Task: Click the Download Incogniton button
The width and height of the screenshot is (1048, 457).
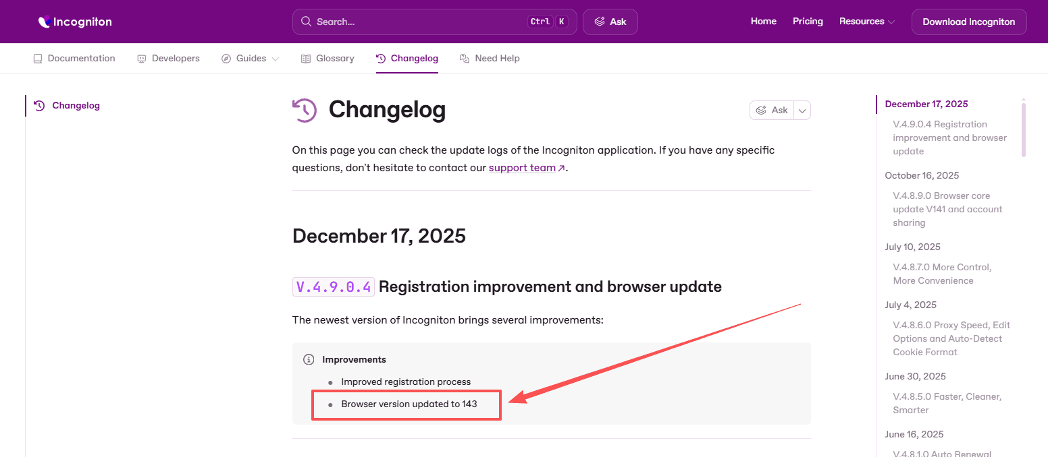Action: coord(968,22)
